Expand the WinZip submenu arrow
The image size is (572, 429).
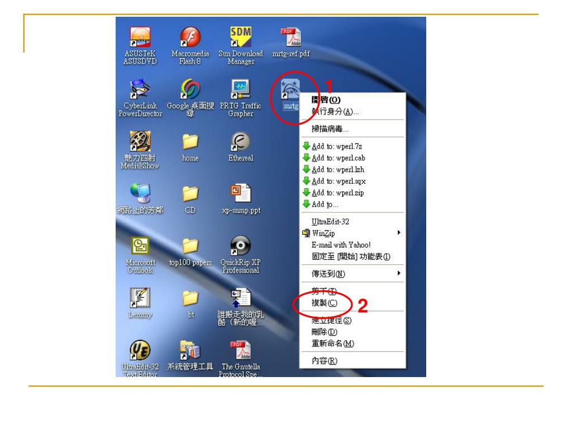[x=399, y=233]
